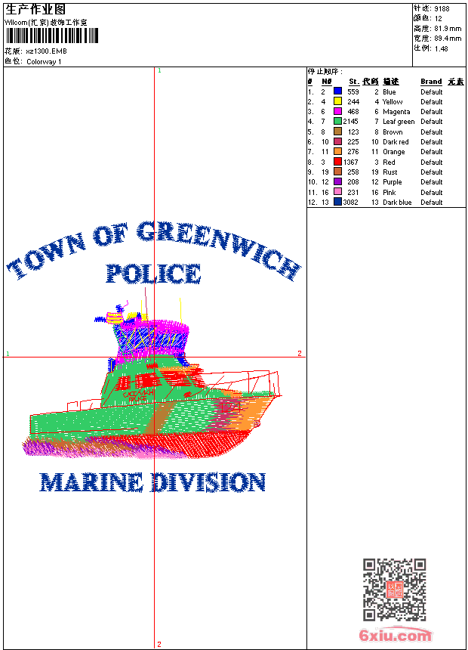468x650 pixels.
Task: Select the Dark blue color swatch
Action: [338, 202]
